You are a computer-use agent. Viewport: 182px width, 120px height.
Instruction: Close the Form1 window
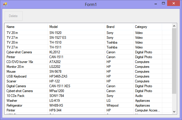coord(174,3)
